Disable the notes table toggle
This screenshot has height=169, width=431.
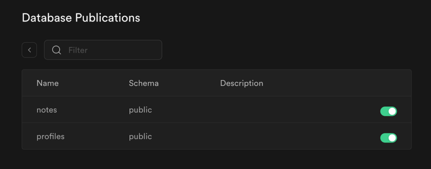point(388,111)
